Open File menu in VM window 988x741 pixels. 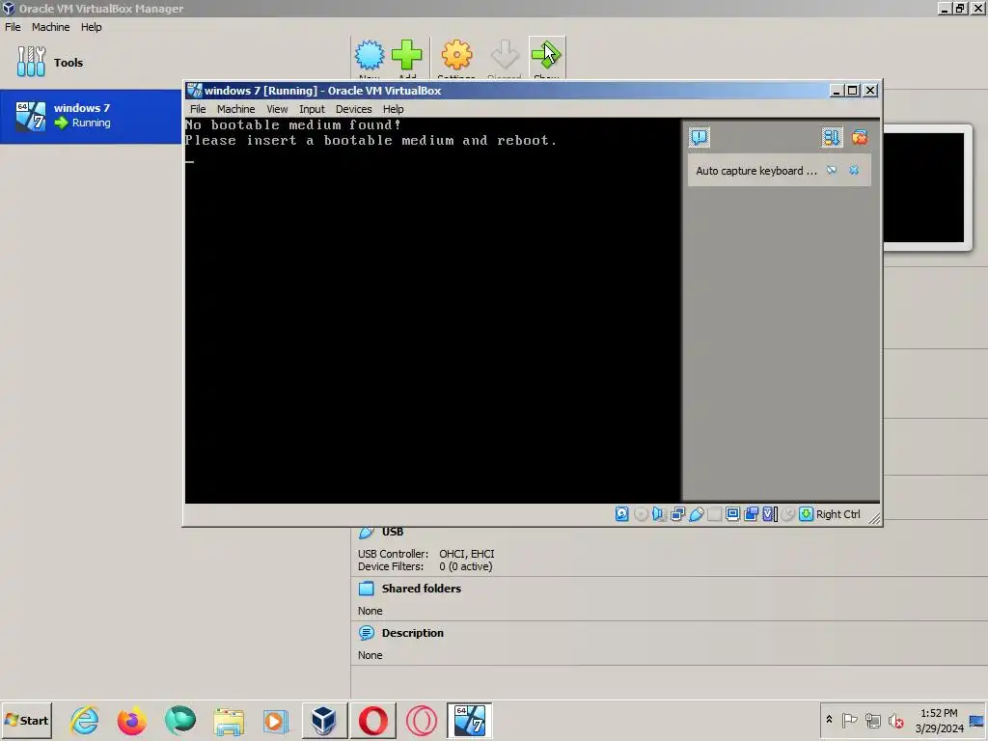coord(198,109)
